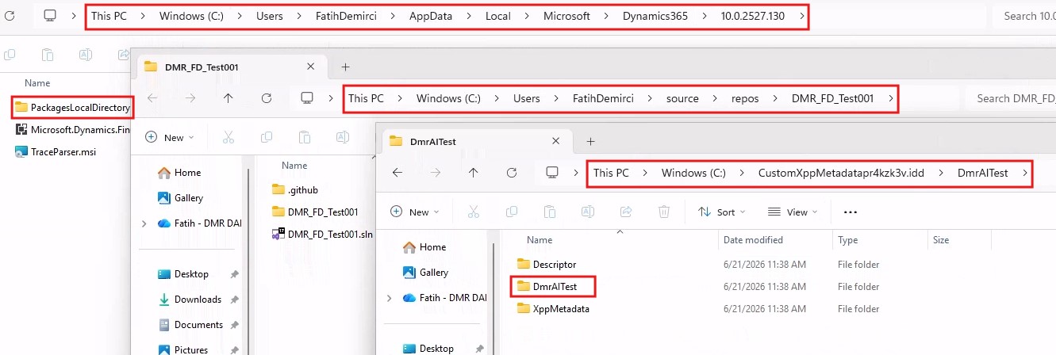Image resolution: width=1056 pixels, height=355 pixels.
Task: Click the monitor icon in the rearmost window's address bar
Action: pos(51,16)
